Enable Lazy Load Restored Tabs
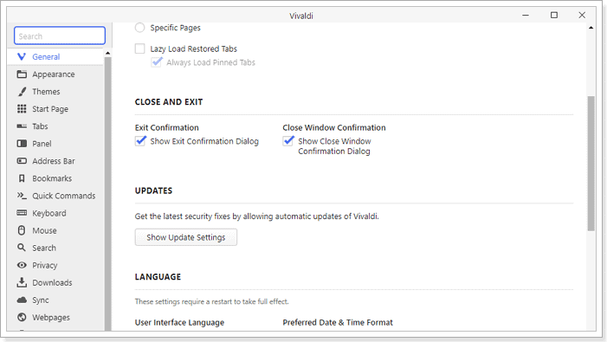The width and height of the screenshot is (607, 342). pos(139,48)
